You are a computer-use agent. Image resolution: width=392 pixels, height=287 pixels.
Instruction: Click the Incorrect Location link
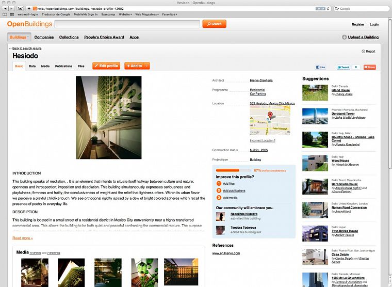[x=263, y=140]
